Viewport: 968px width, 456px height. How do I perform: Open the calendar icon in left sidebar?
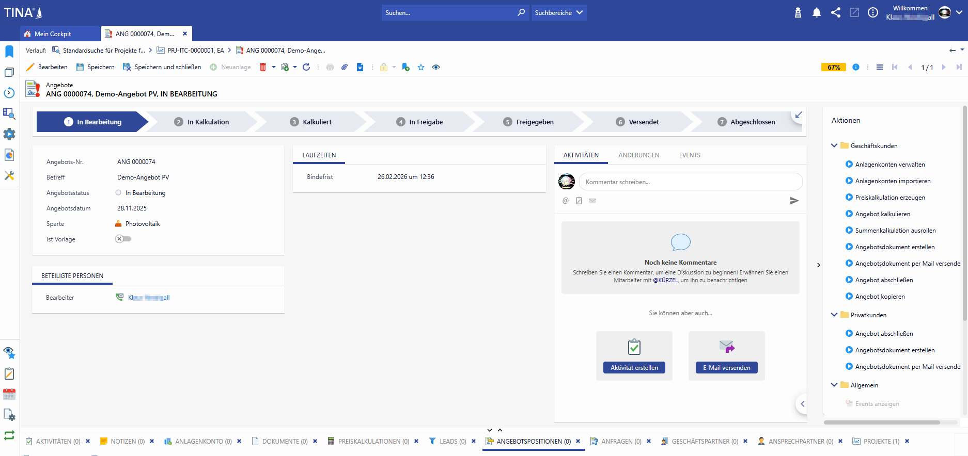[x=9, y=395]
